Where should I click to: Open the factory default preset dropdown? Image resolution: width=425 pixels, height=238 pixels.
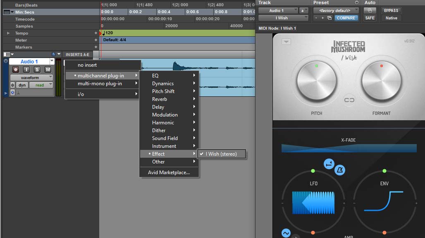click(x=335, y=10)
